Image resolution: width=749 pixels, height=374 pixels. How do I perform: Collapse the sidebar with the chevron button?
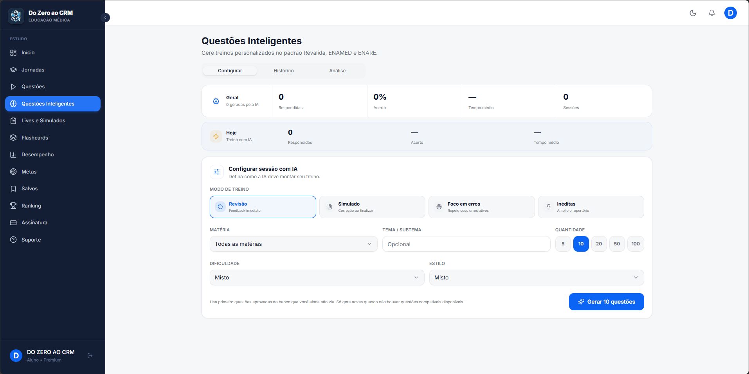[x=105, y=18]
